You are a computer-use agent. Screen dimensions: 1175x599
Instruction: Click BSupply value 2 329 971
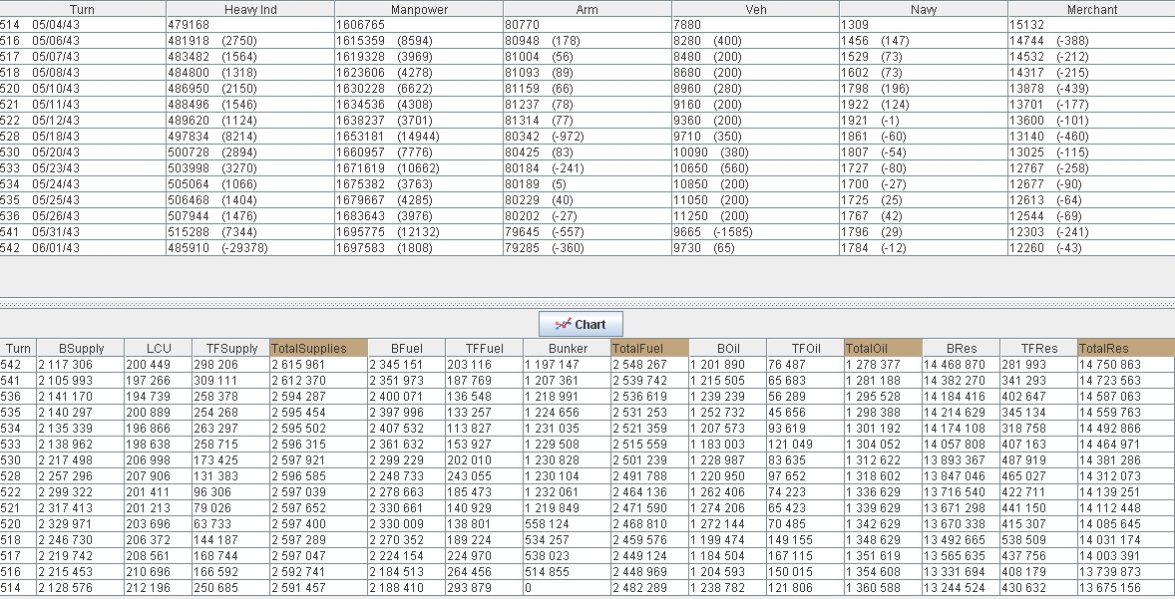click(x=80, y=524)
